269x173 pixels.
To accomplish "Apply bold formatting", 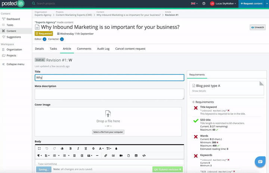I will [71, 148].
